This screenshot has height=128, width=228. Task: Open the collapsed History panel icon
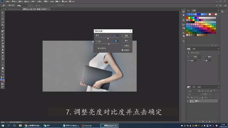pos(183,12)
